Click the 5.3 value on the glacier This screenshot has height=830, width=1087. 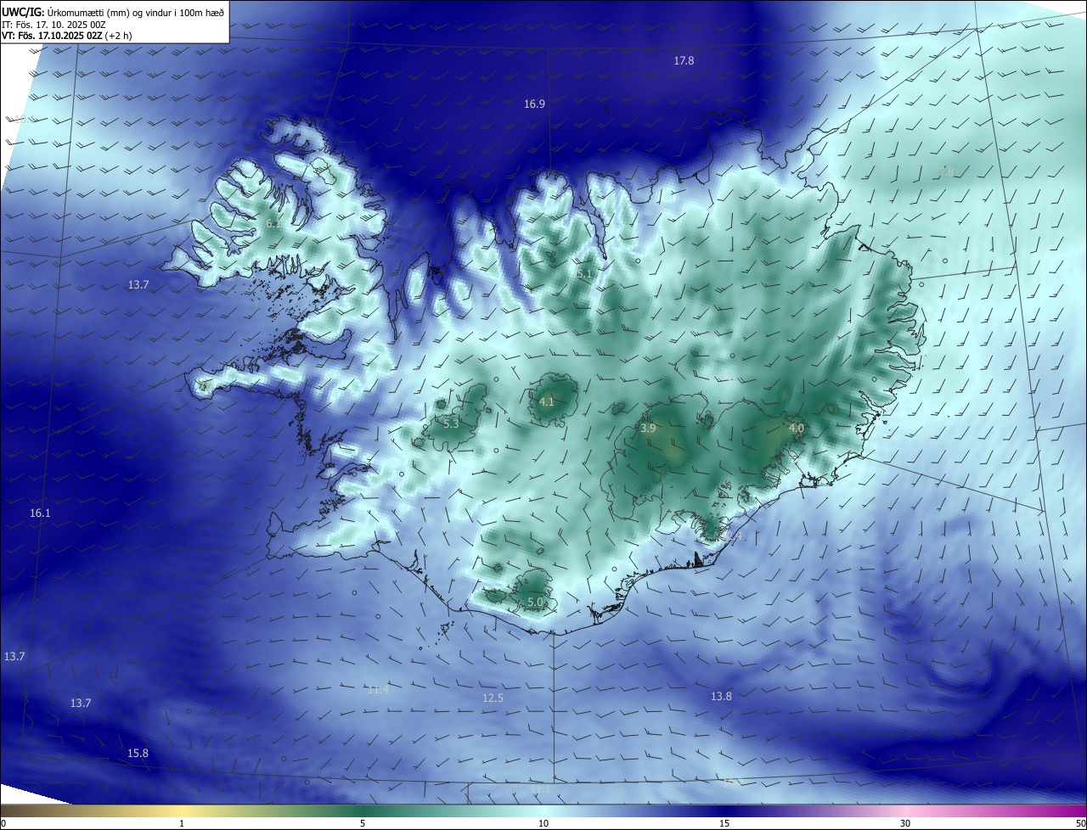[x=451, y=423]
